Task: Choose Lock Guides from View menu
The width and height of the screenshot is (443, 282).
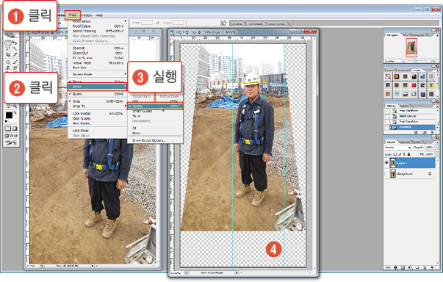Action: (98, 114)
